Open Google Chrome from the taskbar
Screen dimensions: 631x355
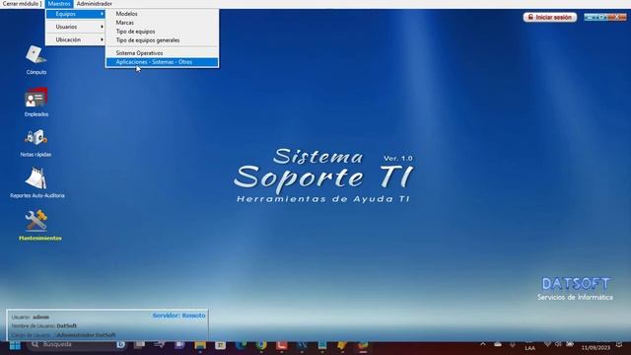click(x=261, y=345)
